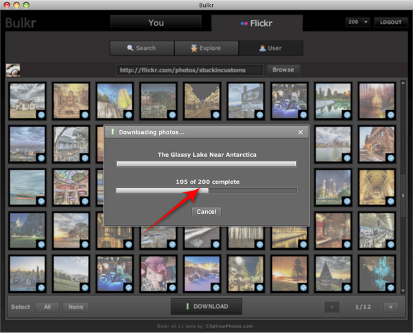Click the current photo progress bar
The width and height of the screenshot is (413, 333).
[x=206, y=164]
